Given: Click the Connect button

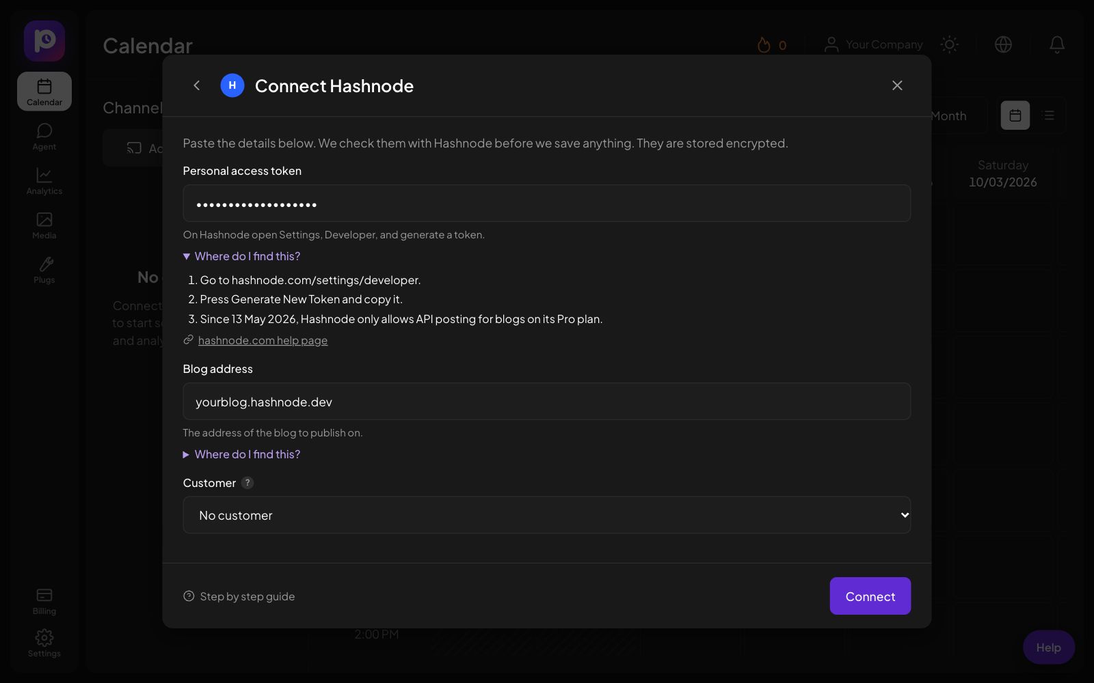Looking at the screenshot, I should (x=870, y=596).
